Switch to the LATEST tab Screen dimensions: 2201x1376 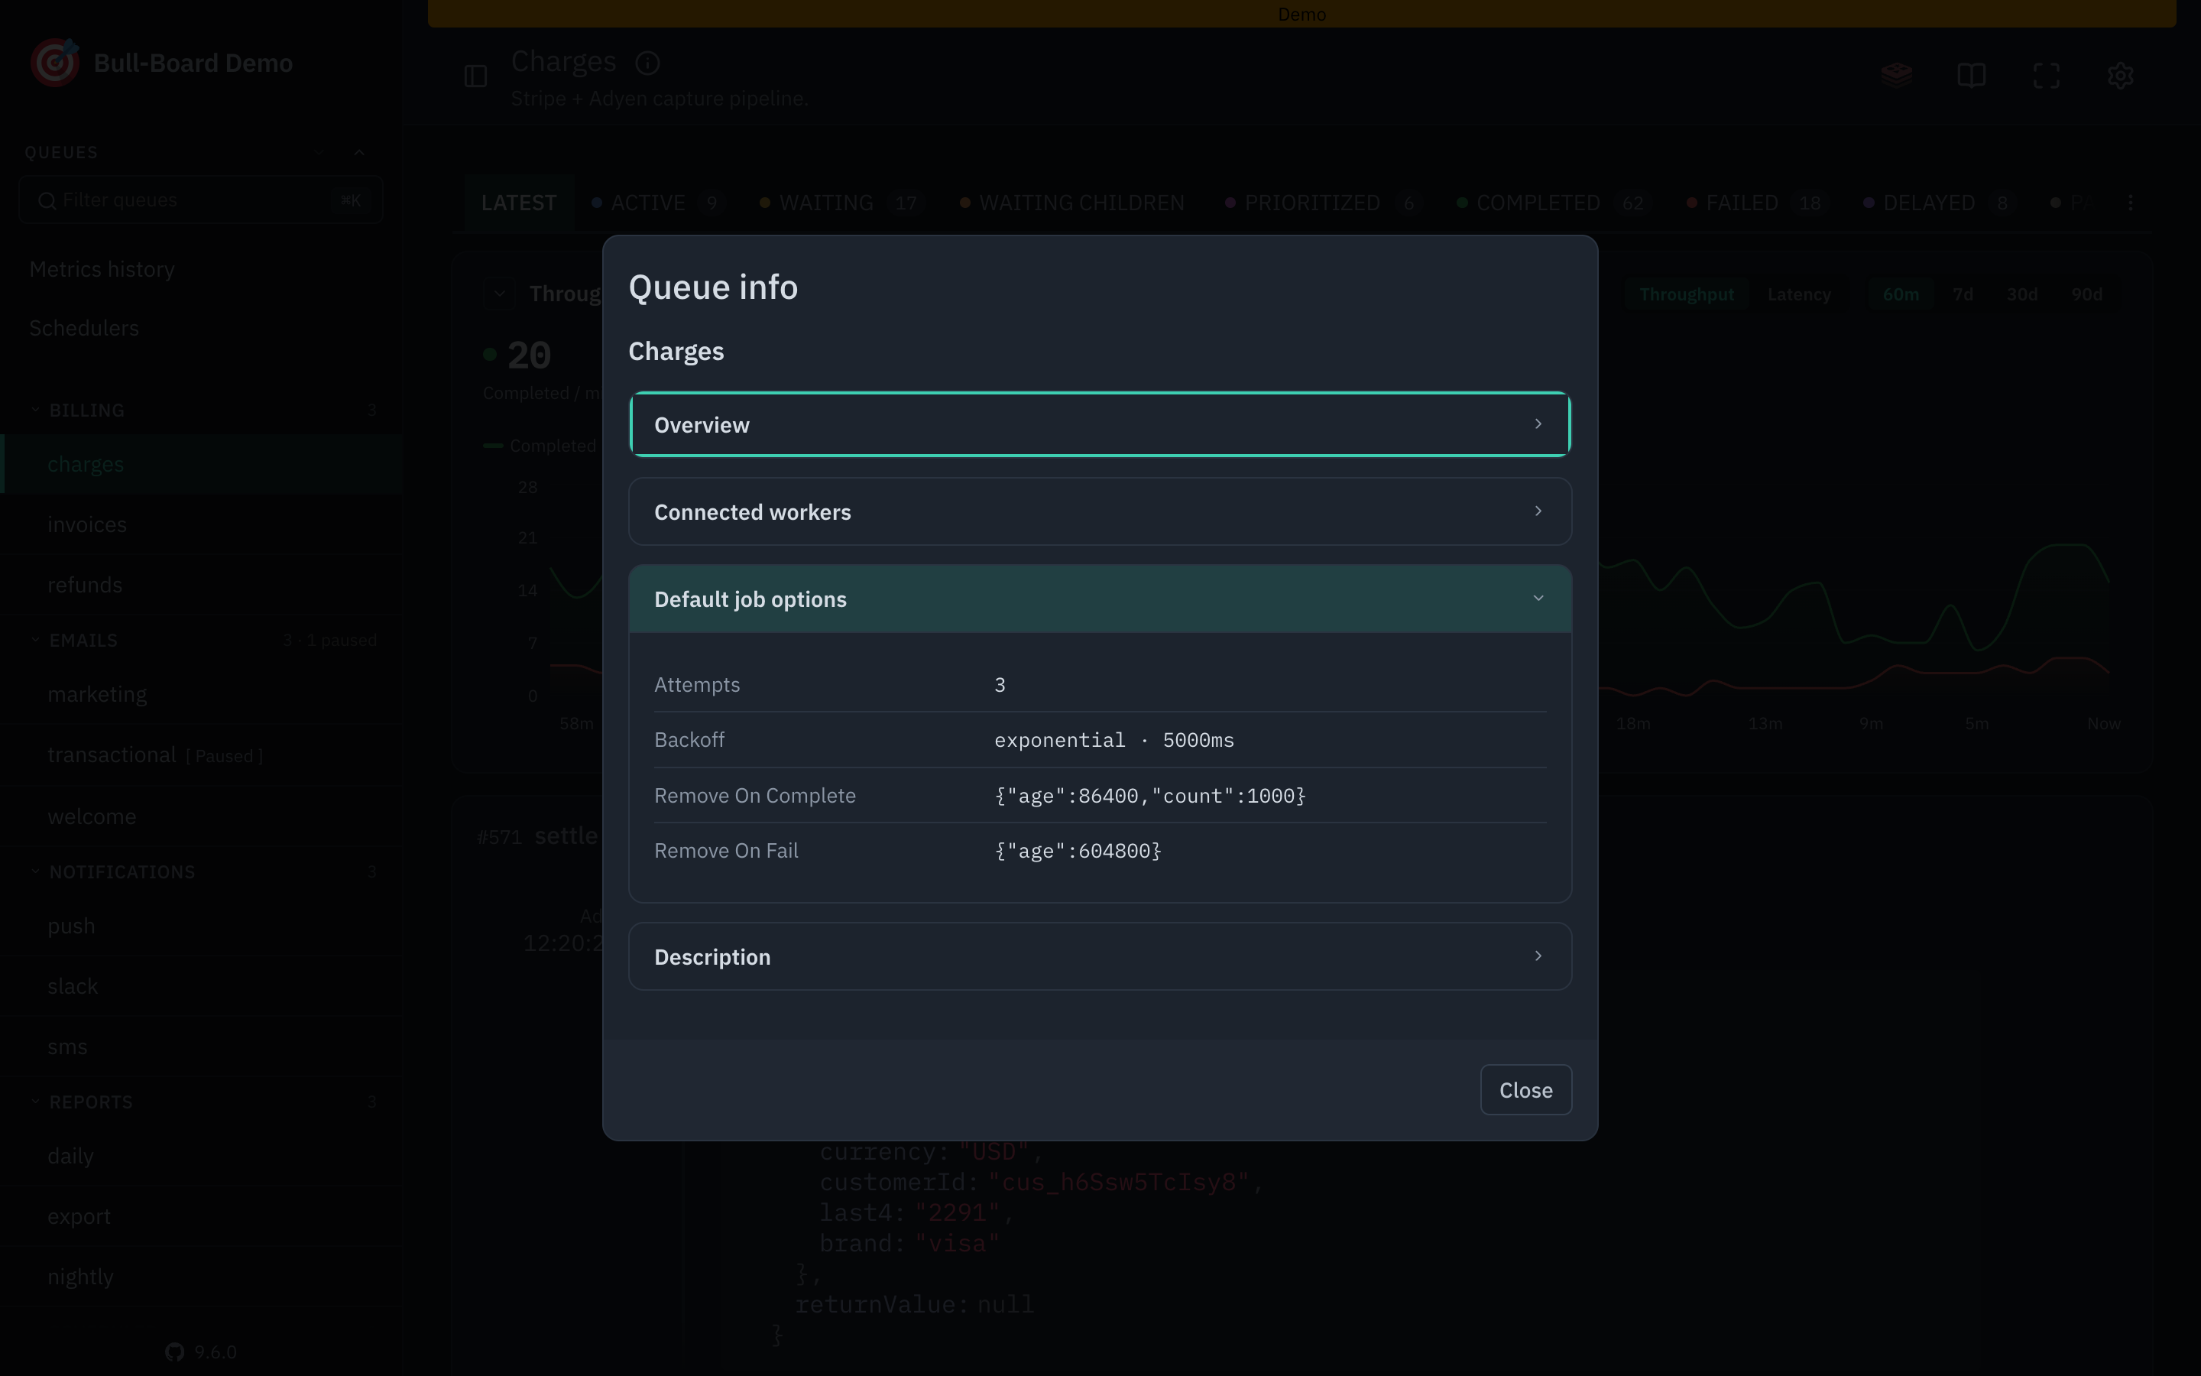click(x=518, y=203)
